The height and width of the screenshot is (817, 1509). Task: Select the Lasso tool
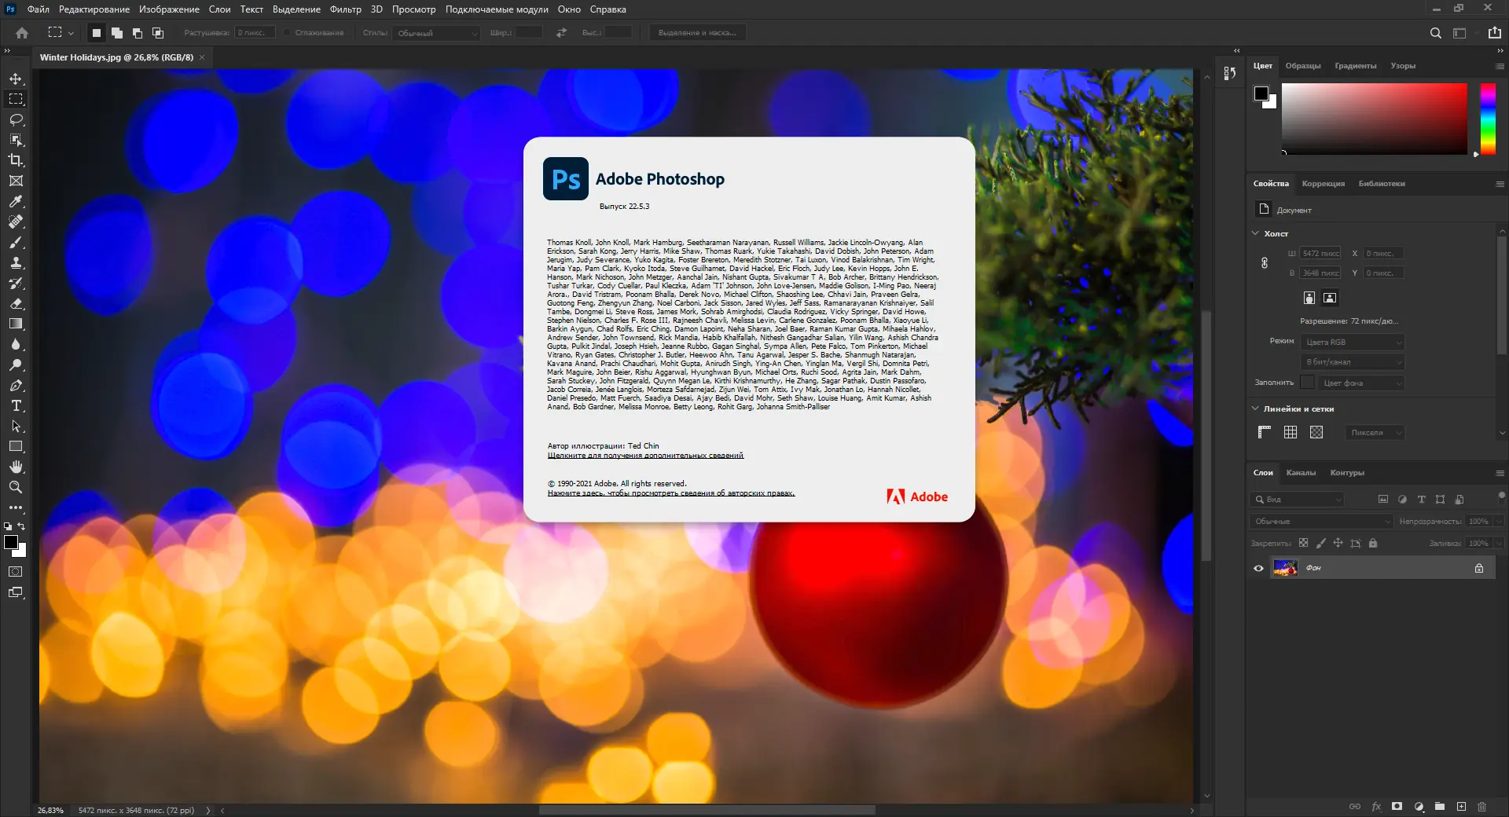point(16,119)
